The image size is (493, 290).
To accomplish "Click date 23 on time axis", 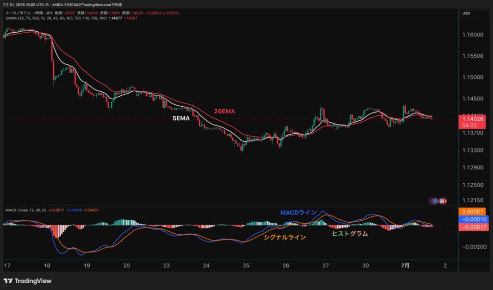I will tap(166, 266).
